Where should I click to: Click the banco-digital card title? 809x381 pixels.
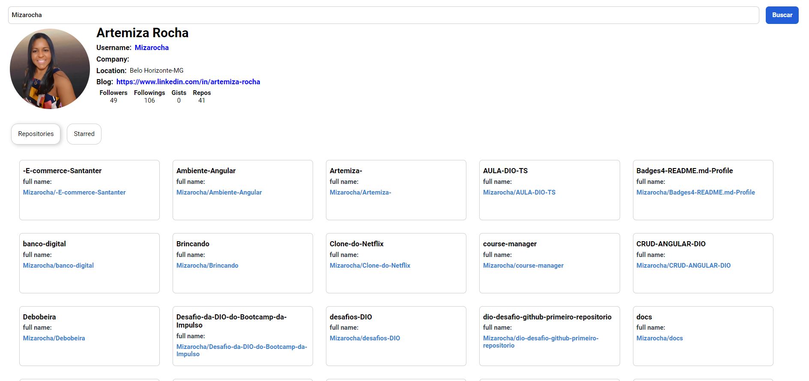click(x=45, y=244)
